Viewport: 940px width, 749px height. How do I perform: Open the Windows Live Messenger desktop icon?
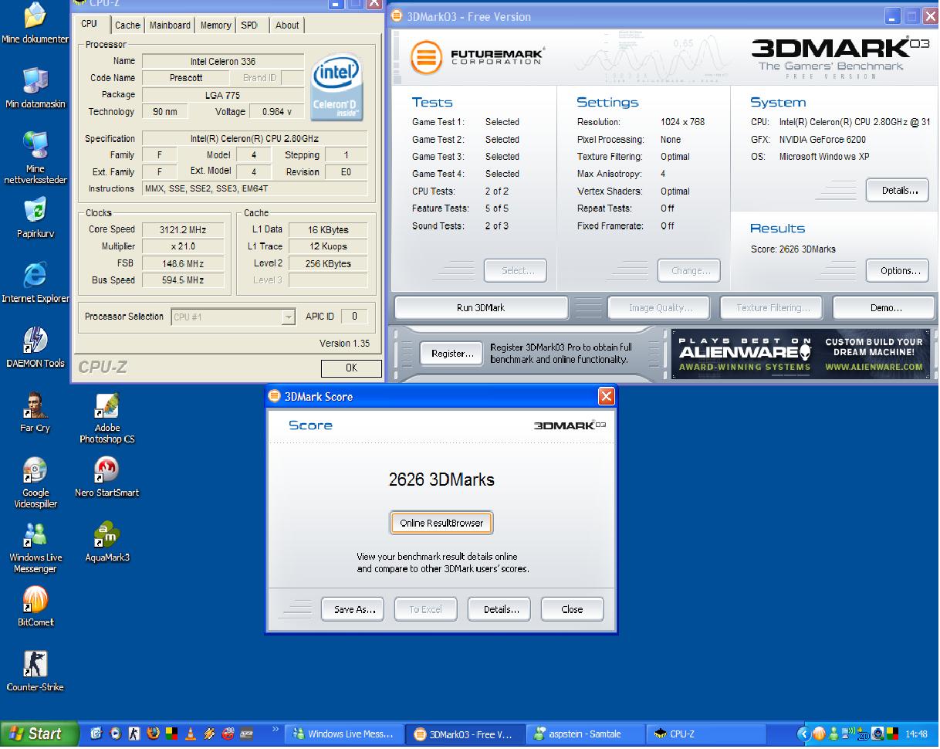pyautogui.click(x=35, y=547)
